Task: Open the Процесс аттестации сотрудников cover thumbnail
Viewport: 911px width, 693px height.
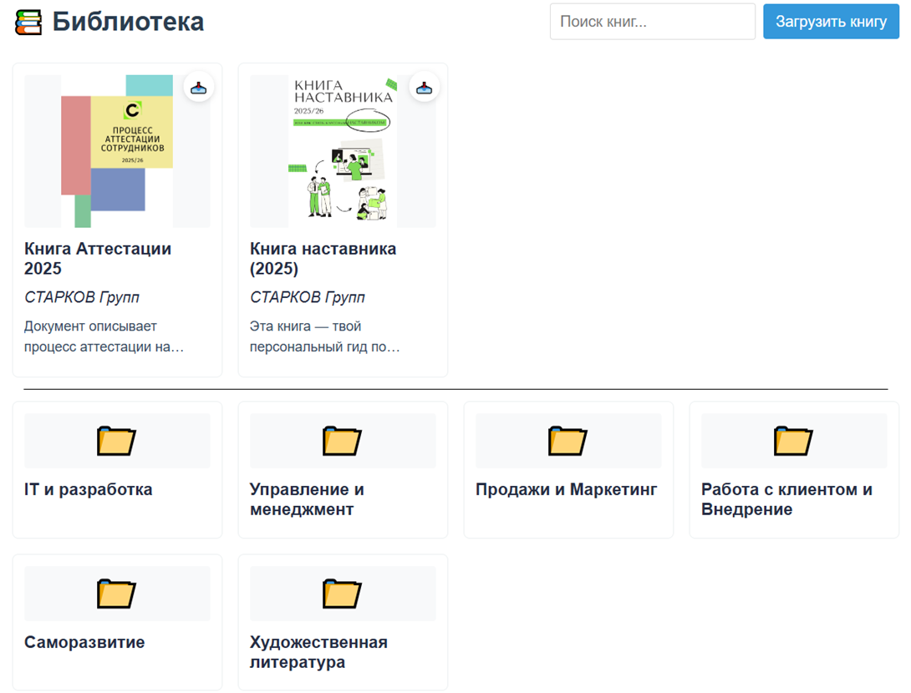Action: pyautogui.click(x=117, y=151)
